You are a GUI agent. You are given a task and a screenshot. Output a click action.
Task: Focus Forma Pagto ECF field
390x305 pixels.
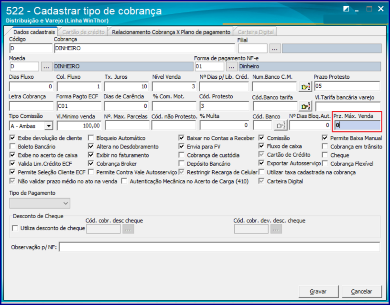[x=79, y=106]
